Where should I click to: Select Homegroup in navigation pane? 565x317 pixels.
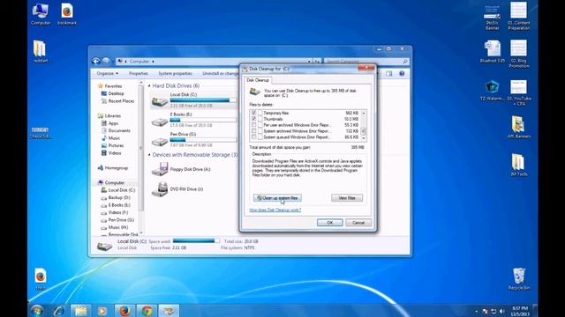tap(117, 168)
